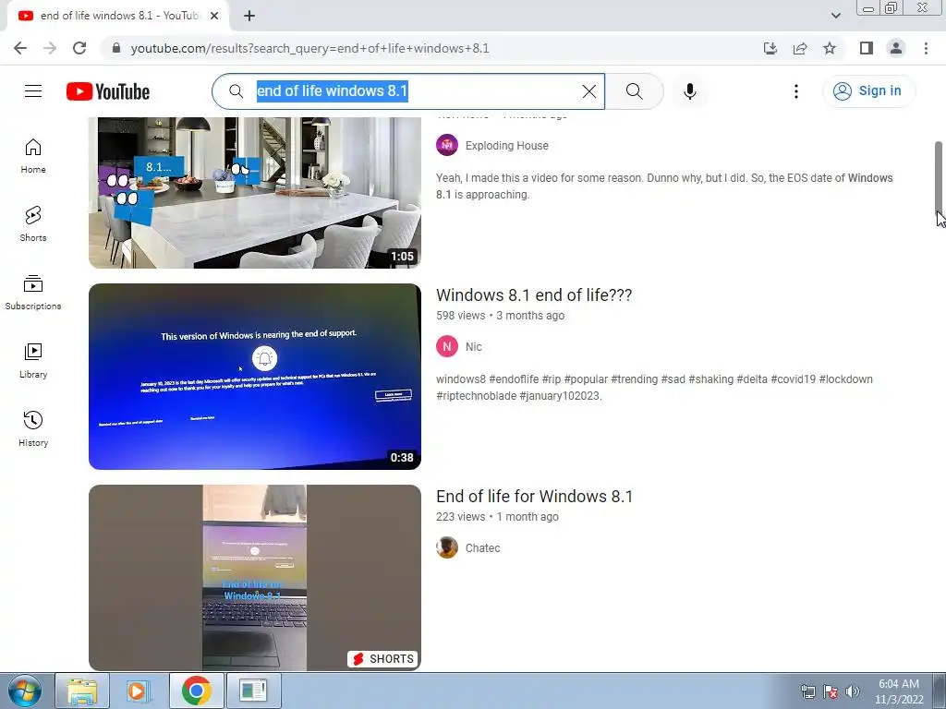Click the magnifier search button

[x=634, y=91]
